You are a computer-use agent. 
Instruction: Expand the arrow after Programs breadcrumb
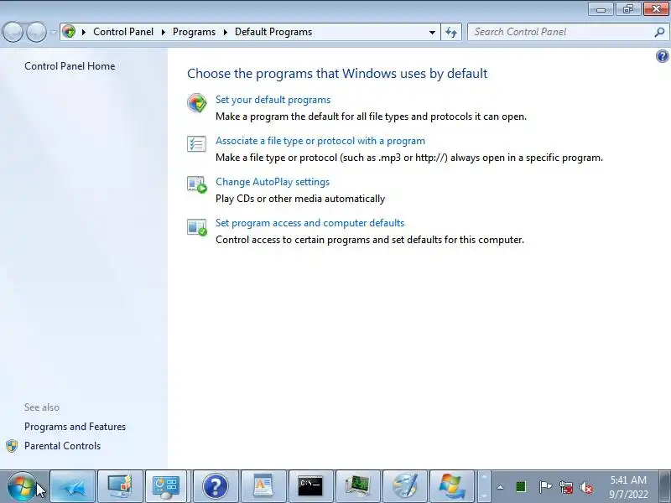click(226, 32)
